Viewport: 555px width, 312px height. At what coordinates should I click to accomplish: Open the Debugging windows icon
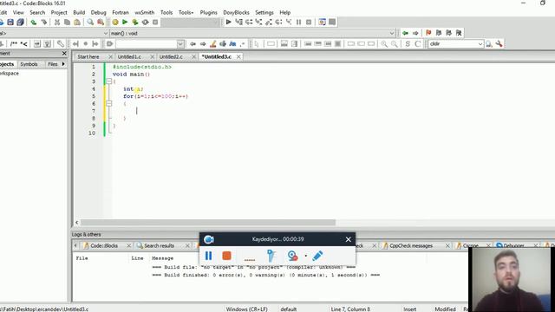[x=322, y=22]
